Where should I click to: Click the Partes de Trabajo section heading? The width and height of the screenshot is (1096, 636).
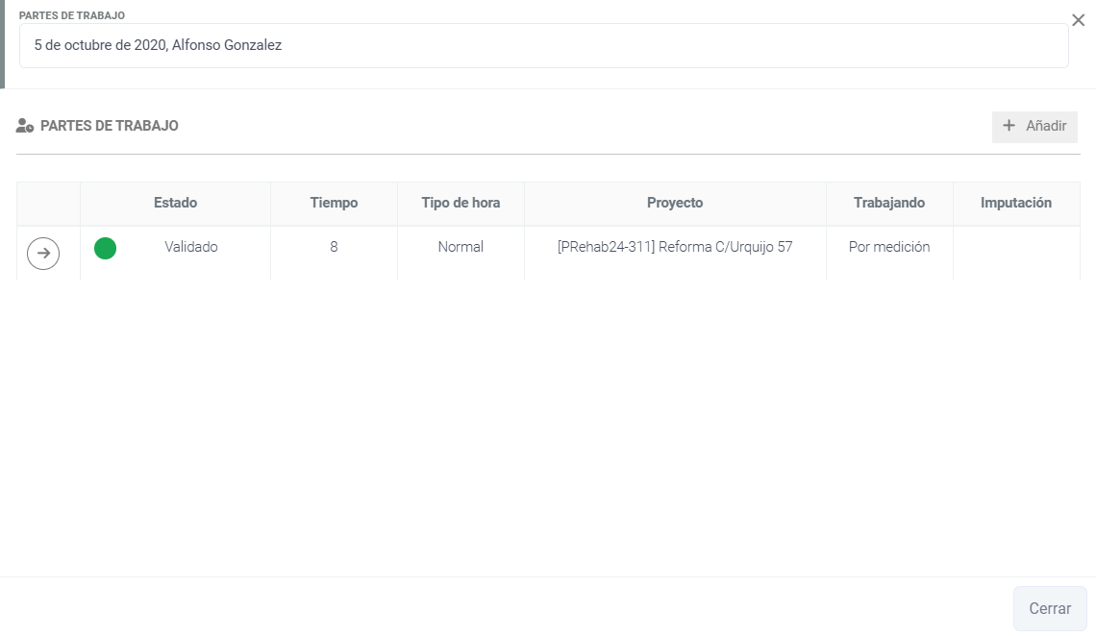[109, 126]
